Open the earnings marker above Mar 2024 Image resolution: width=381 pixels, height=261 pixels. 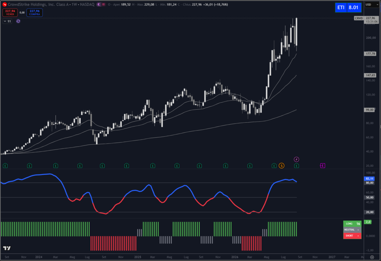[x=55, y=165]
